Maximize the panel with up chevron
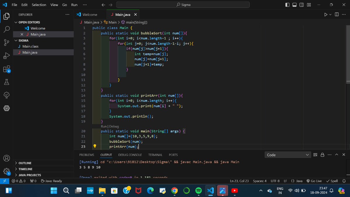Image resolution: width=350 pixels, height=197 pixels. click(337, 155)
